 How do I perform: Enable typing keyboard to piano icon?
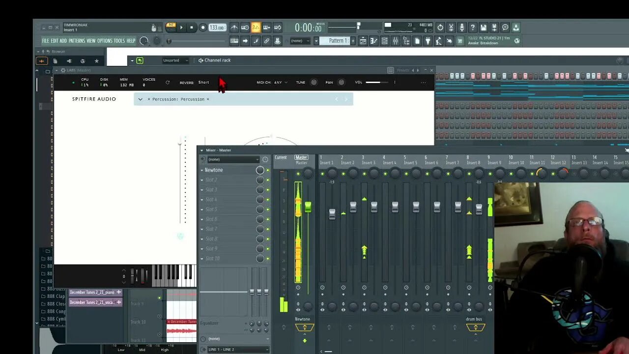click(x=234, y=41)
